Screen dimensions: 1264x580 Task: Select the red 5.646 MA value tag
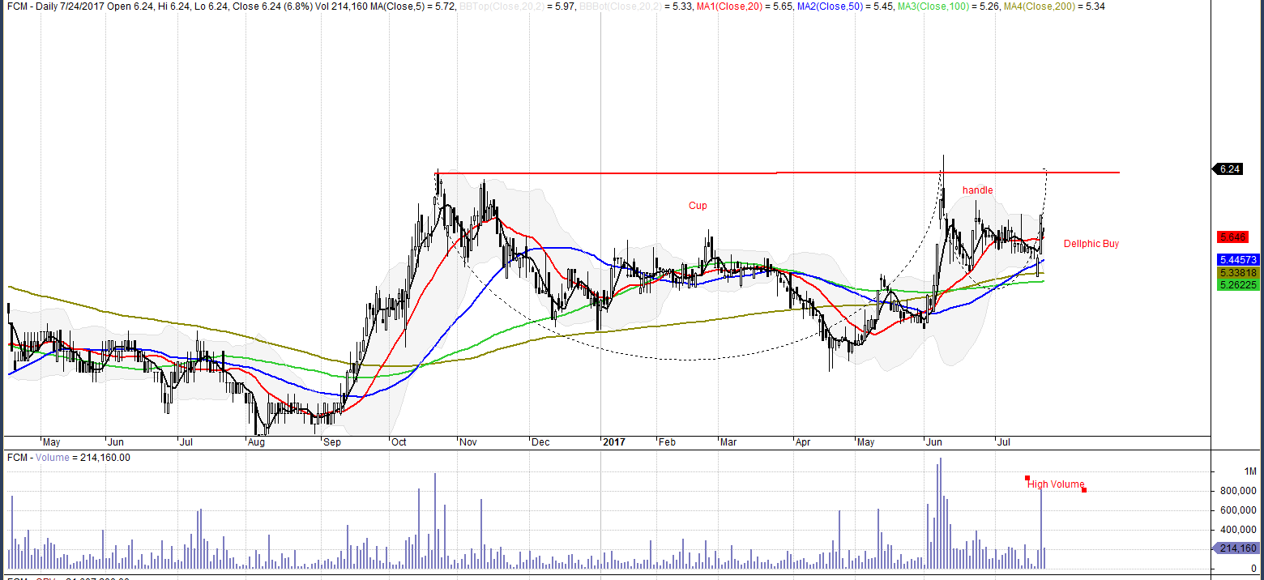click(1235, 237)
